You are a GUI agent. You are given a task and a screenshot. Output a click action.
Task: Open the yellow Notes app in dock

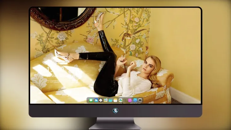coord(115,100)
